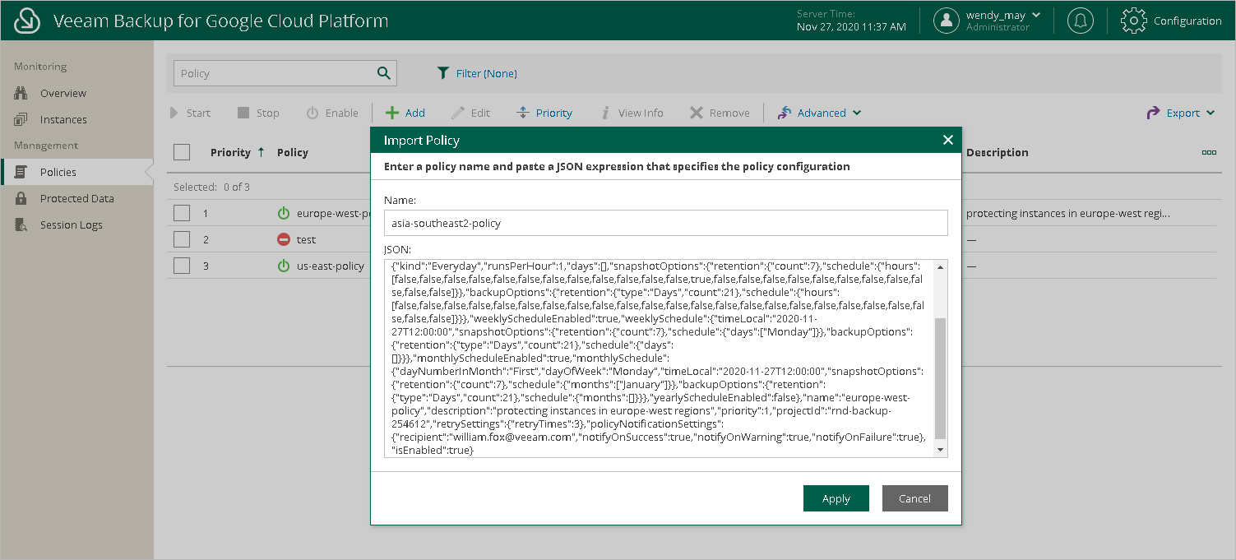Click the red disabled icon for test
This screenshot has height=560, width=1236.
coord(284,239)
